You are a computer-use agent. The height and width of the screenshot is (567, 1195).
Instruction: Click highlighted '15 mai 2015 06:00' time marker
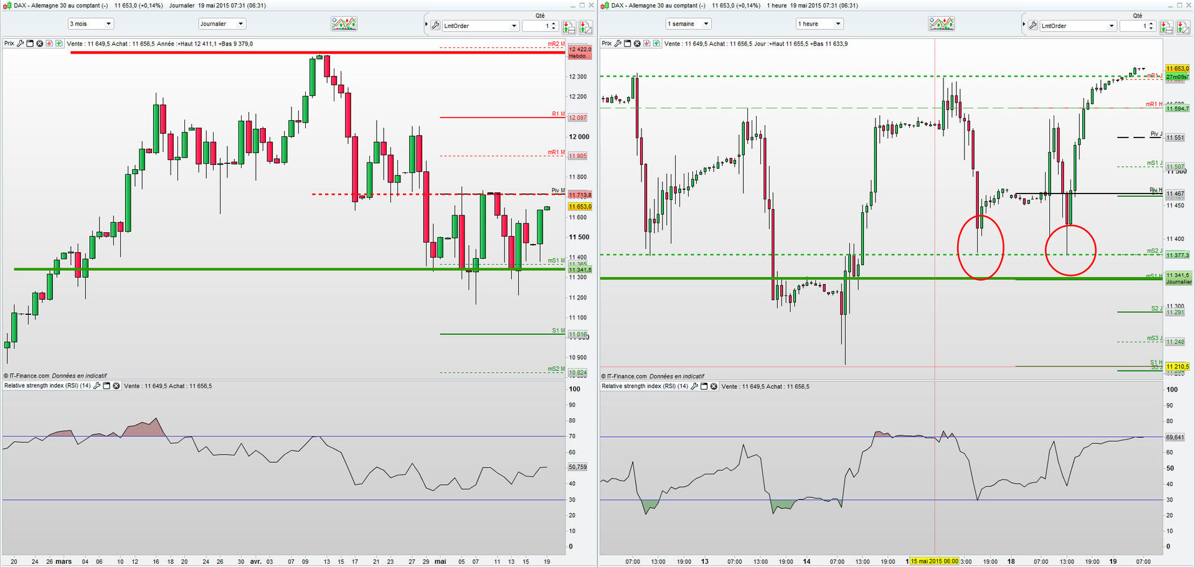(x=934, y=561)
